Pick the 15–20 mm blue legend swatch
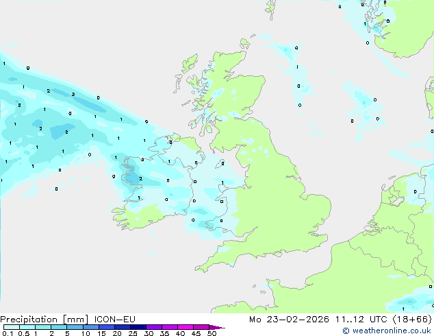 tap(107, 327)
